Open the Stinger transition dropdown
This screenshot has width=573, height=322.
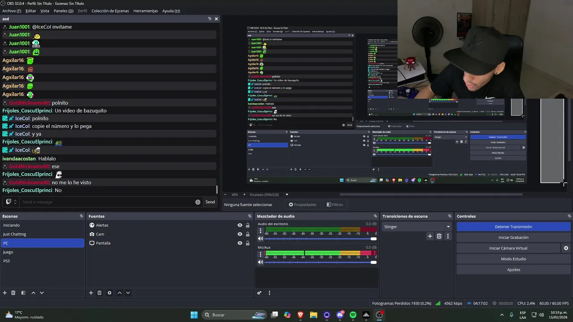(x=448, y=227)
